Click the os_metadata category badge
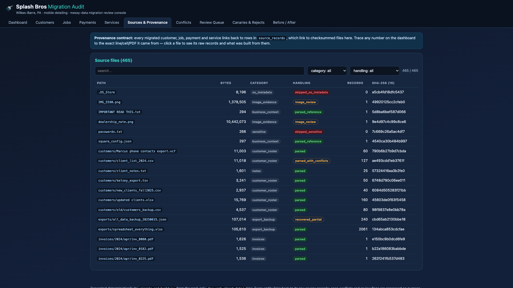The height and width of the screenshot is (288, 513). 262,92
